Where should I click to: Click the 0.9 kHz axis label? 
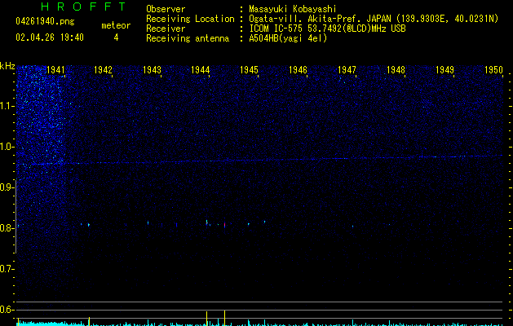[x=7, y=187]
